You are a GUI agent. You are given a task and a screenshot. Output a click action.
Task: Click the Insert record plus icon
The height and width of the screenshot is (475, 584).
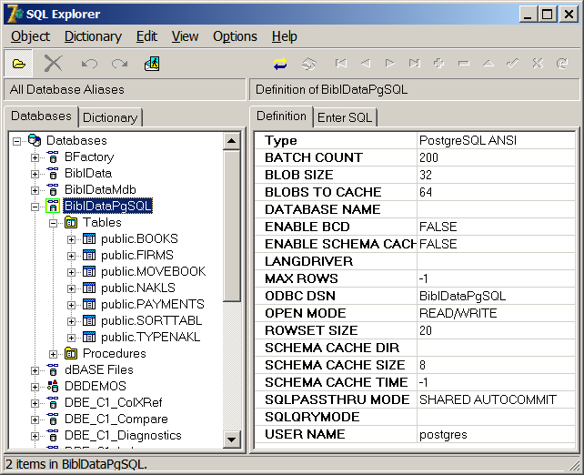pyautogui.click(x=438, y=64)
